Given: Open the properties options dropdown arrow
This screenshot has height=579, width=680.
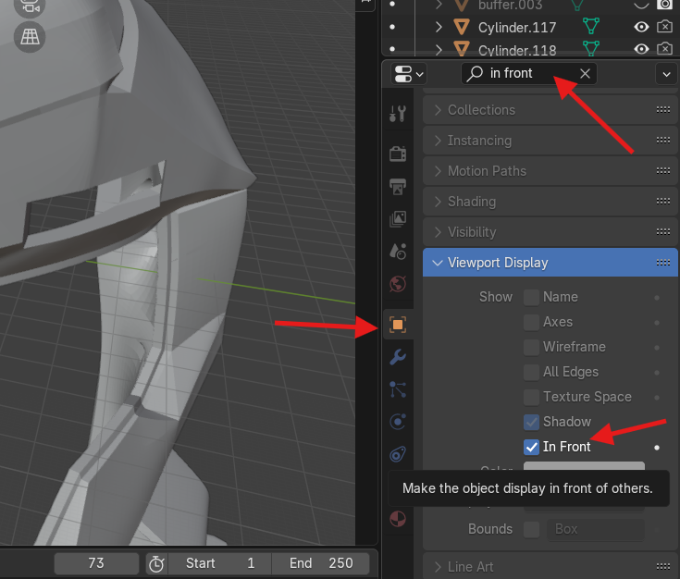Looking at the screenshot, I should coord(666,74).
